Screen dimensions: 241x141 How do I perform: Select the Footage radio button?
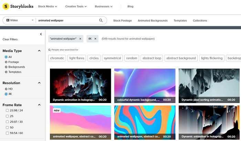tap(6, 62)
